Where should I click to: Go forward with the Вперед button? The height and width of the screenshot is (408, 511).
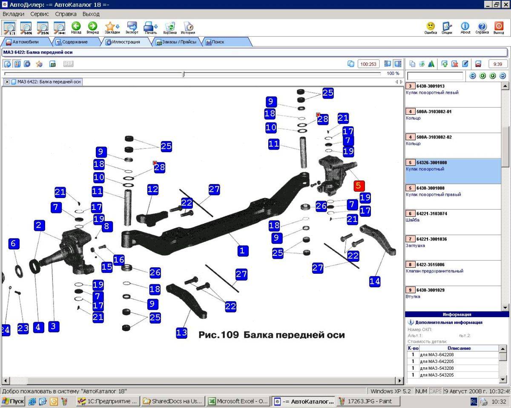[x=92, y=28]
